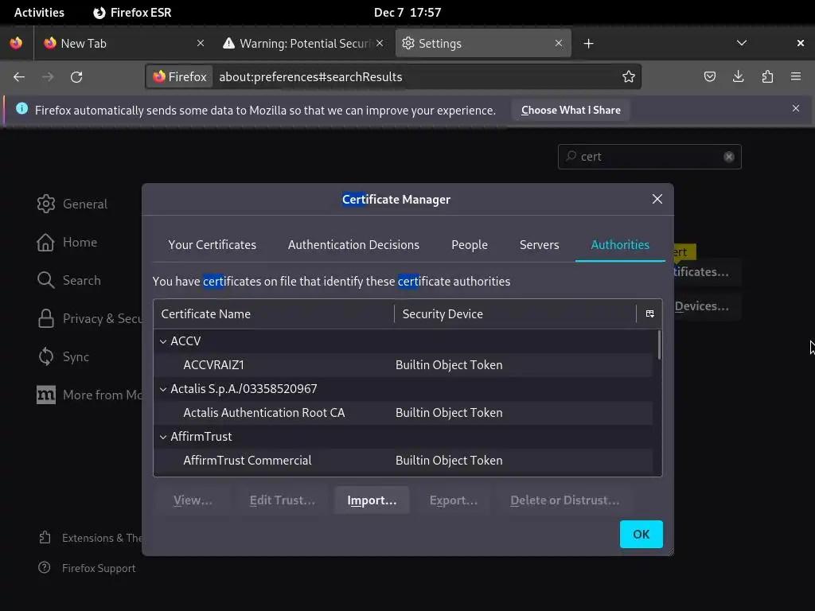Open the Pocket save icon

click(x=709, y=77)
